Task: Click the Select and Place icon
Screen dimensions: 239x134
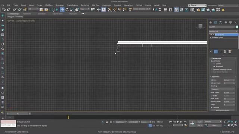Action: click(77, 10)
